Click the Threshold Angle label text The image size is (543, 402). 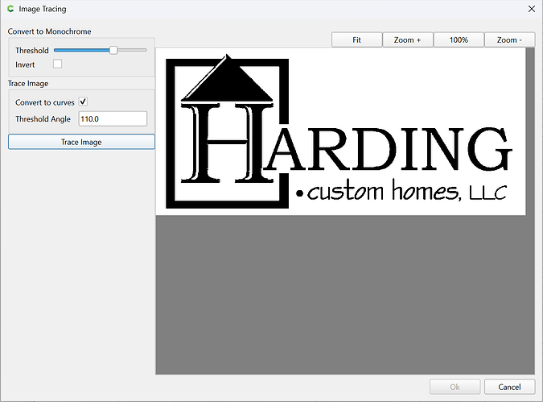[x=43, y=119]
